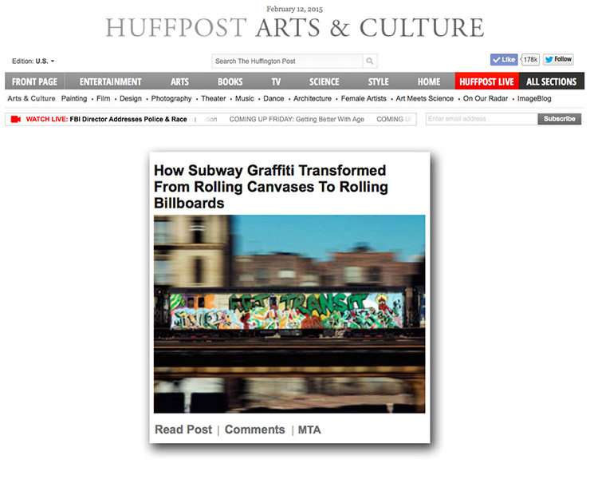Click the MTA tag link
Screen dimensions: 590x491
point(309,430)
